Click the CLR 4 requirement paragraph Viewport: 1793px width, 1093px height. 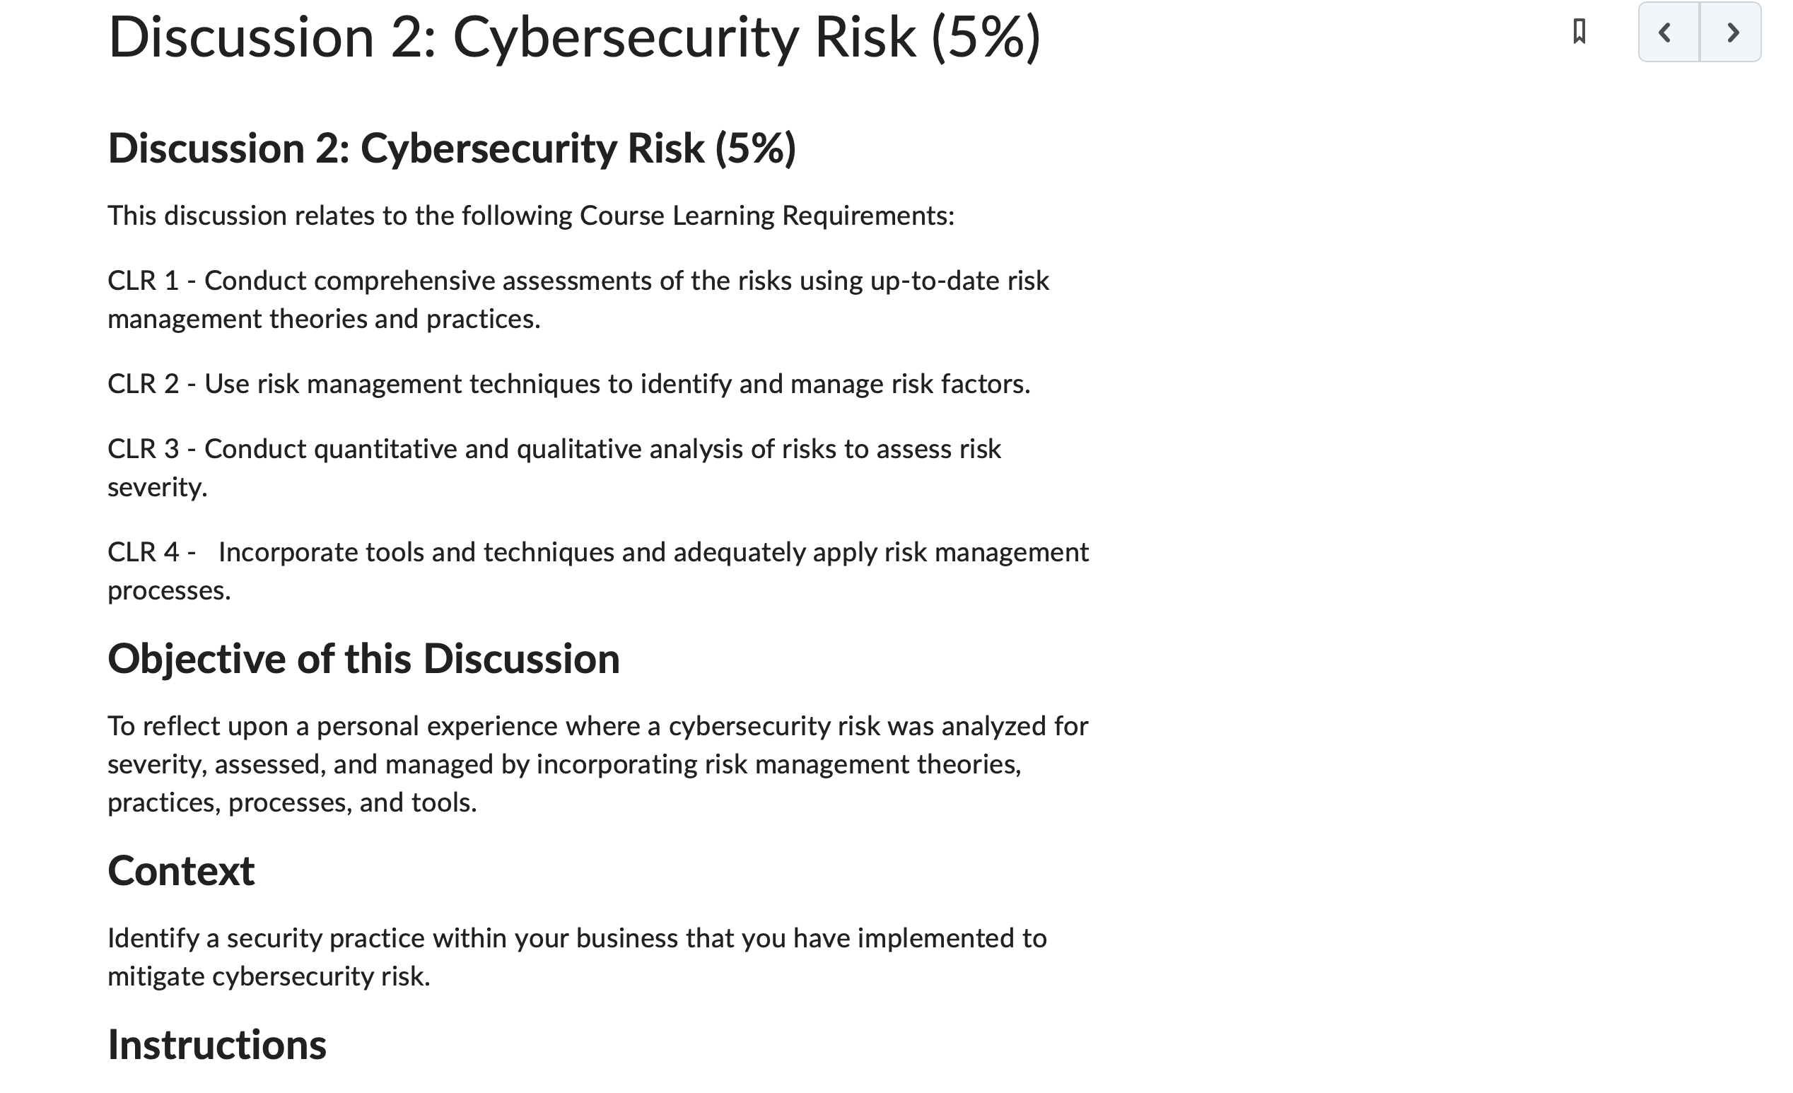597,571
